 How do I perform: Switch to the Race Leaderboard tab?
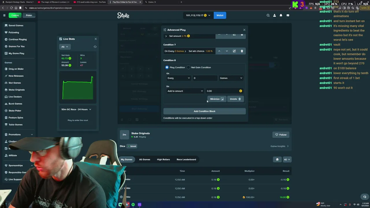pyautogui.click(x=186, y=159)
